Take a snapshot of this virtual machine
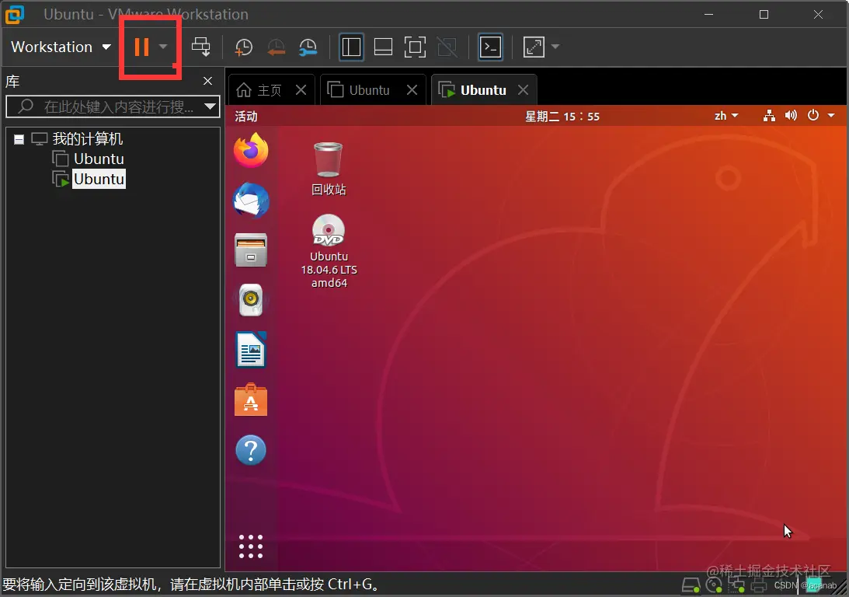Screen dimensions: 849x597 coord(243,47)
